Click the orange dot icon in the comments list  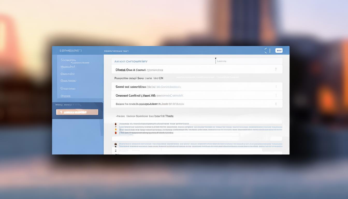click(115, 127)
